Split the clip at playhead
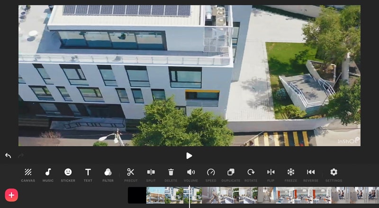Image resolution: width=379 pixels, height=208 pixels. coord(151,175)
